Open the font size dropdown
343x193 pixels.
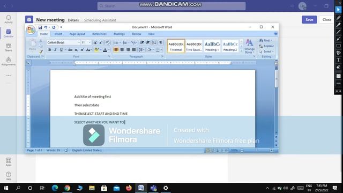pos(90,42)
